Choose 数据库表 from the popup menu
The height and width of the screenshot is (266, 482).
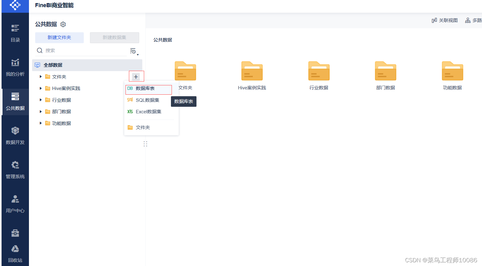pyautogui.click(x=151, y=88)
